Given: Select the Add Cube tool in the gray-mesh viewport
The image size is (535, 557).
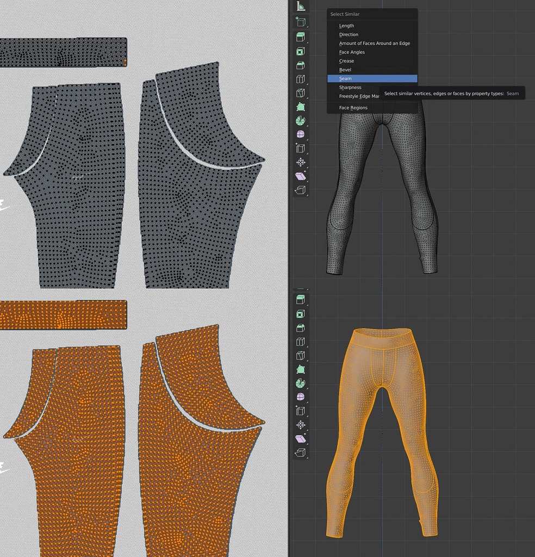Looking at the screenshot, I should point(301,22).
